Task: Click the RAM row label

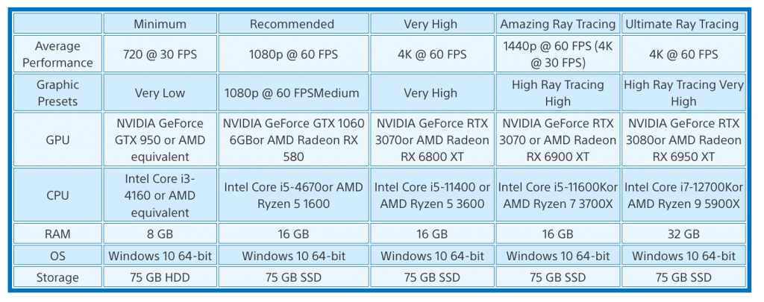Action: (x=57, y=234)
